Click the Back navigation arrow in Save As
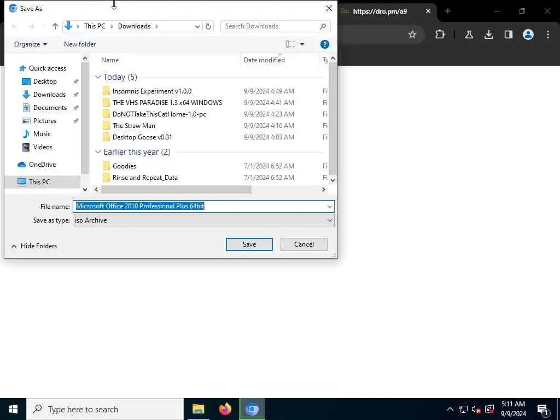Screen dimensions: 560x420 click(15, 26)
